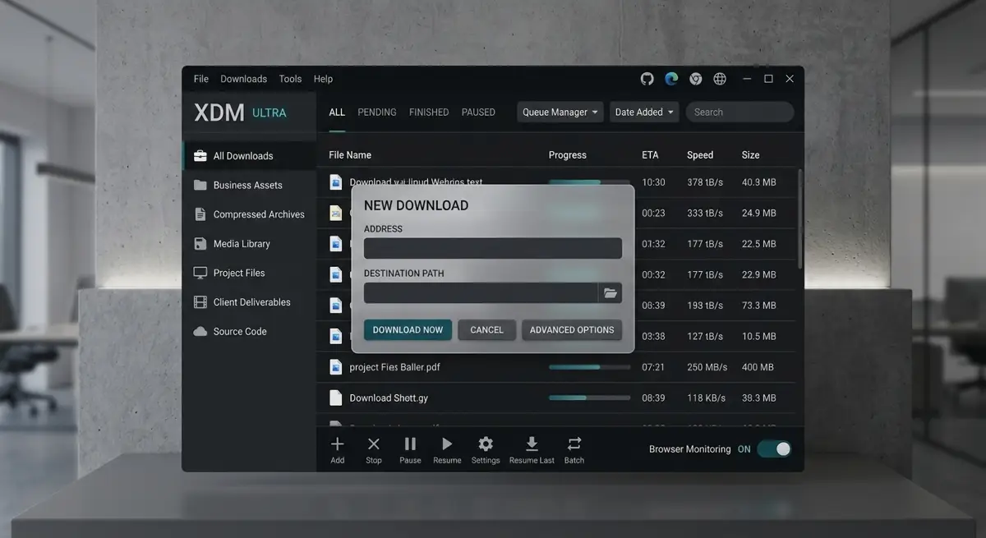This screenshot has width=986, height=538.
Task: Switch to the ALL tab
Action: pos(337,113)
